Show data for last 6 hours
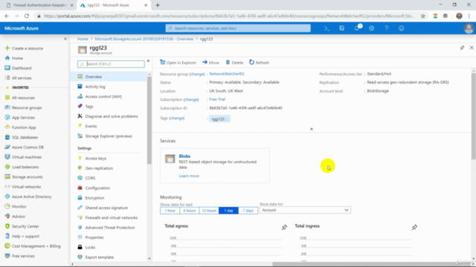Screen dimensions: 476x267 point(189,211)
